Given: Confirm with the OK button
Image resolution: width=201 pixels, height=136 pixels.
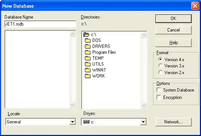Looking at the screenshot, I should click(x=174, y=19).
